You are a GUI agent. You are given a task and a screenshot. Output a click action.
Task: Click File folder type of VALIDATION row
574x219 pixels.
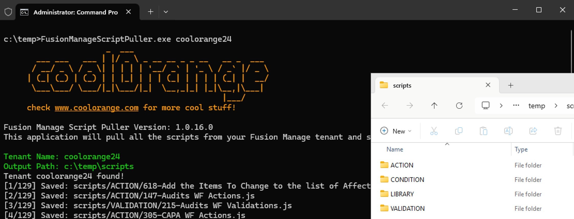click(528, 209)
